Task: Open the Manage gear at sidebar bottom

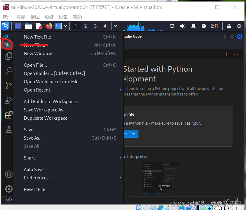Action: pos(9,189)
